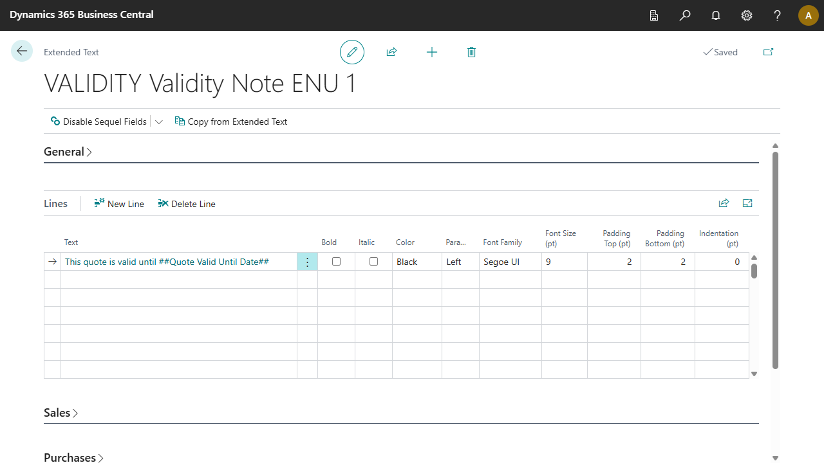The width and height of the screenshot is (824, 463).
Task: Click the plus icon to create new
Action: [432, 52]
